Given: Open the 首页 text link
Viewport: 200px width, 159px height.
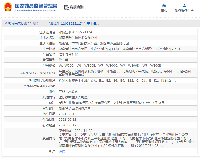Looking at the screenshot, I should pyautogui.click(x=164, y=11).
